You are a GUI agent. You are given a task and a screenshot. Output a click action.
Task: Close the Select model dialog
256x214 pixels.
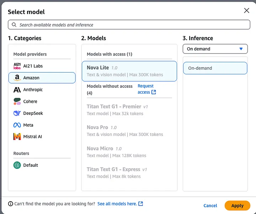(246, 10)
